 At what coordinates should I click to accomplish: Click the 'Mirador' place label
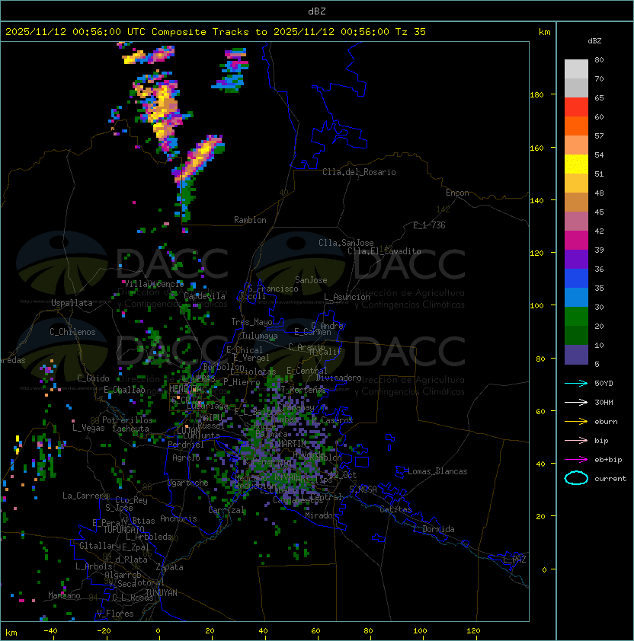(x=322, y=515)
